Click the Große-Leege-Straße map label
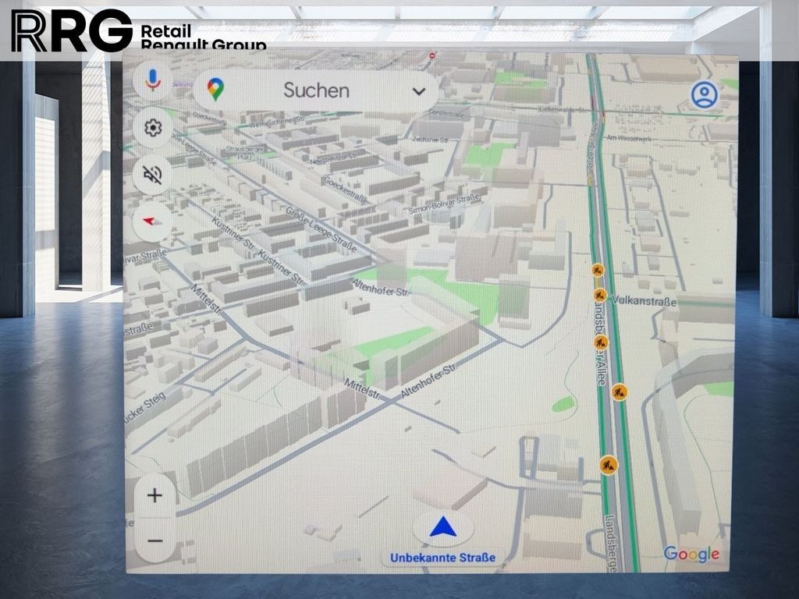Image resolution: width=799 pixels, height=599 pixels. [321, 229]
